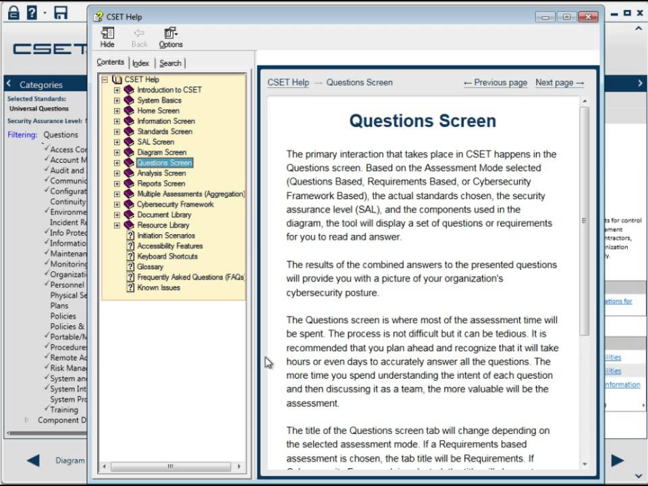Click the Glossary topic page icon
This screenshot has width=648, height=486.
tap(130, 267)
